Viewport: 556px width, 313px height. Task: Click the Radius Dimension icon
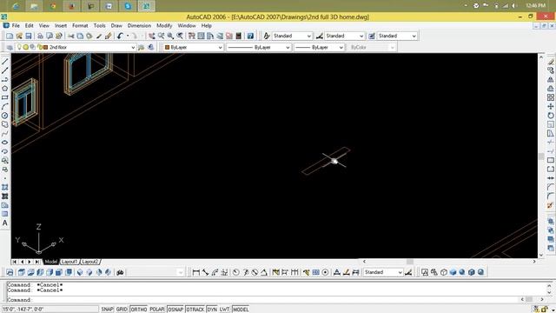tap(235, 272)
